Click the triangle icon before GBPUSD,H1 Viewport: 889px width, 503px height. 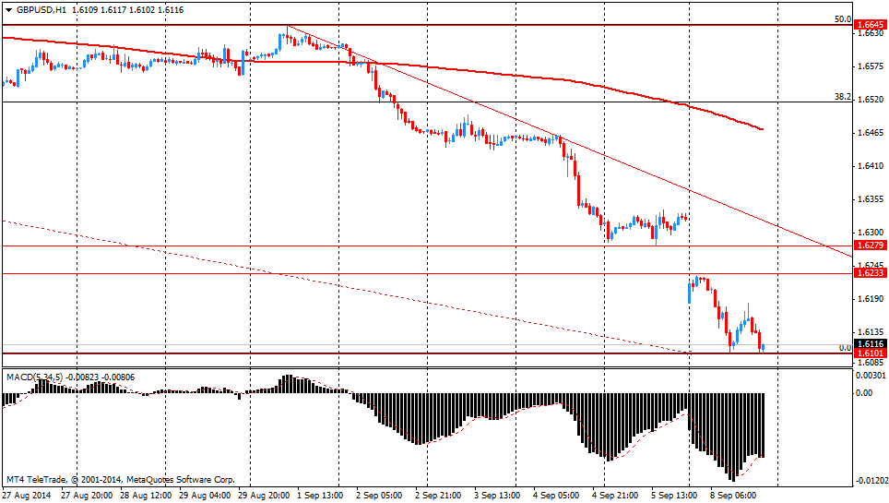tap(9, 8)
